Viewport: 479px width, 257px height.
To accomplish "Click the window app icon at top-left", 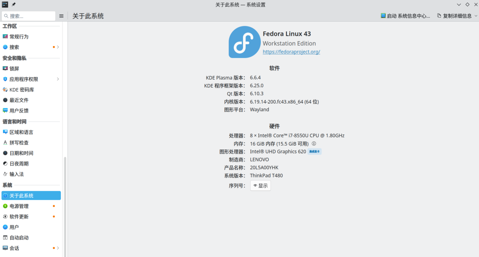I will [x=5, y=4].
